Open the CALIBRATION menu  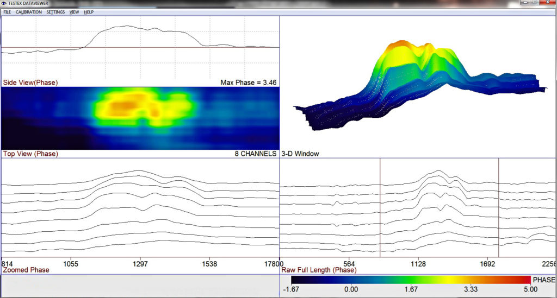[29, 12]
